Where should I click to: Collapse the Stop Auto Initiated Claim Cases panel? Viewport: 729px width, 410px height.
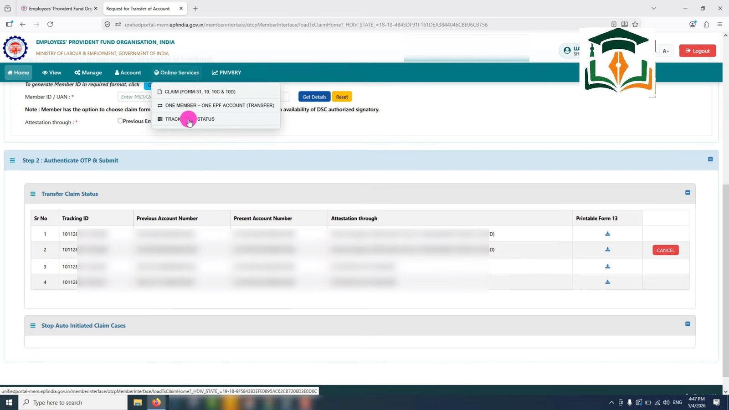[688, 324]
